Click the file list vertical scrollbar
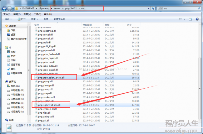The height and width of the screenshot is (134, 203). pyautogui.click(x=200, y=88)
